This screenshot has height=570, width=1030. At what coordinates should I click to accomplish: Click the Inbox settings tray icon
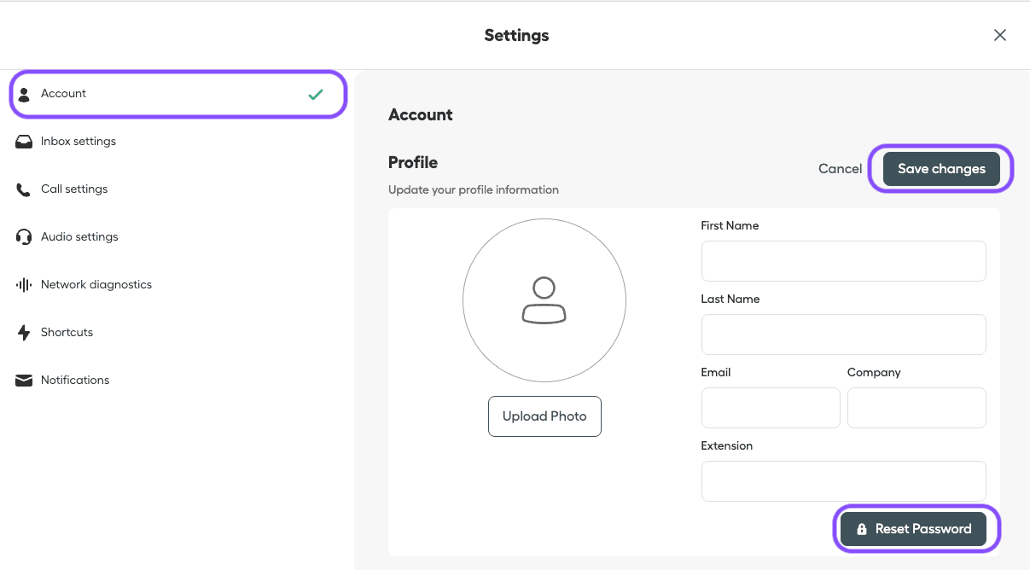[24, 142]
